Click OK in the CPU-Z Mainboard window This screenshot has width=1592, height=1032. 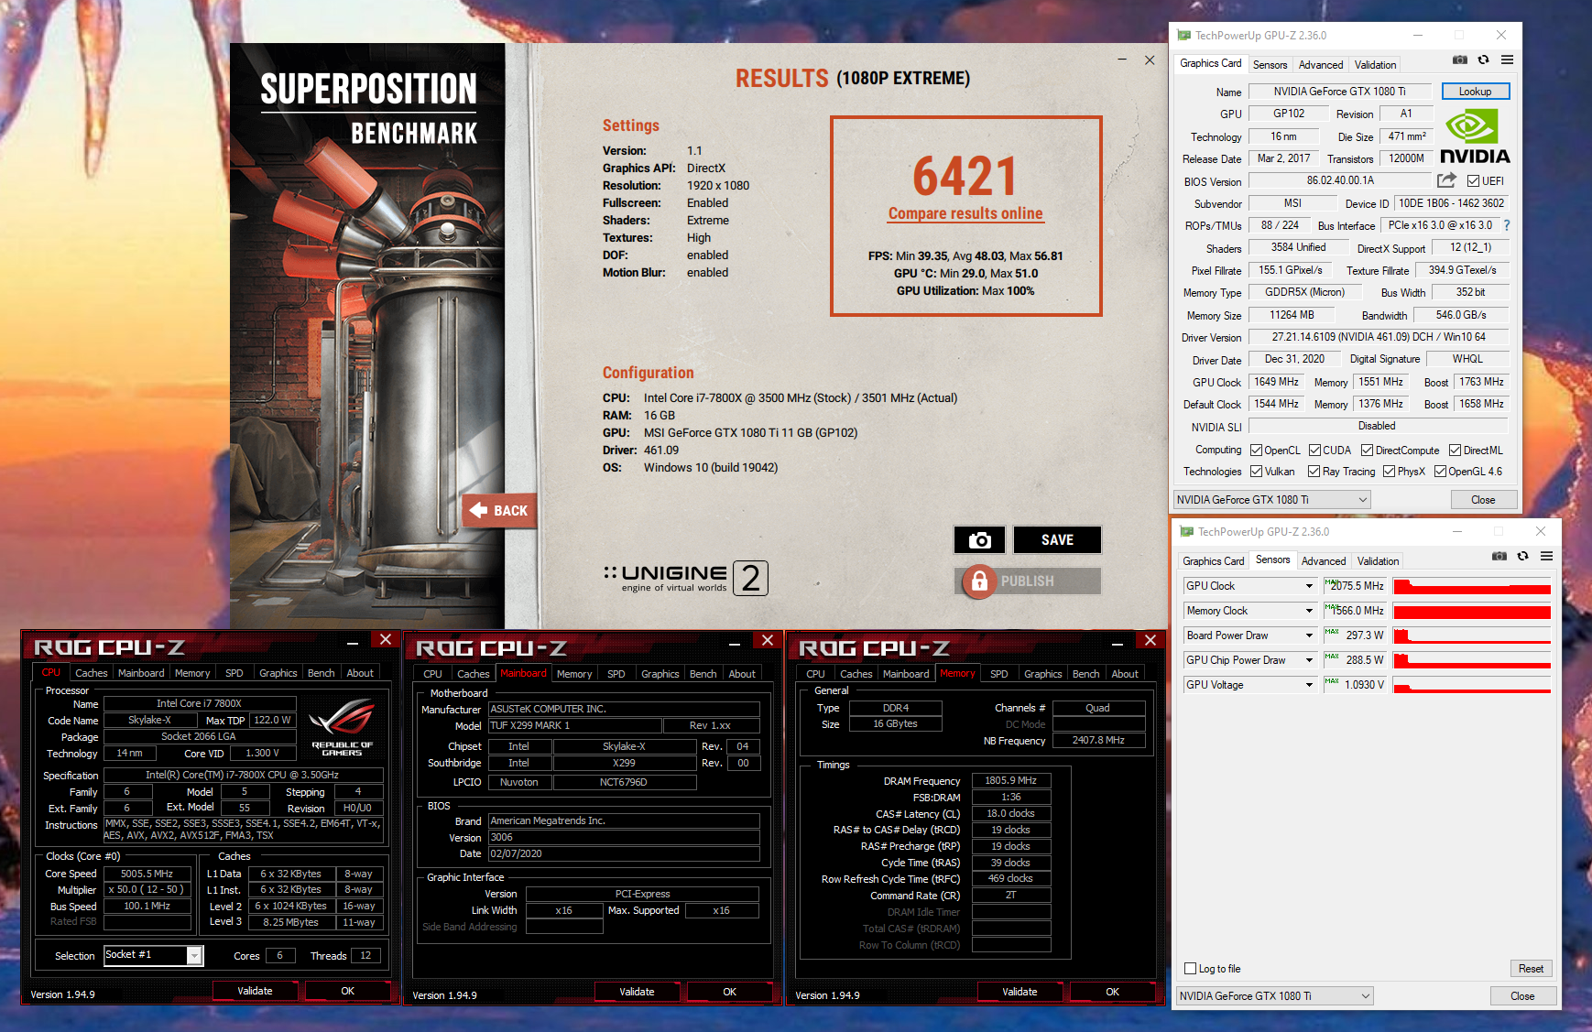(729, 992)
